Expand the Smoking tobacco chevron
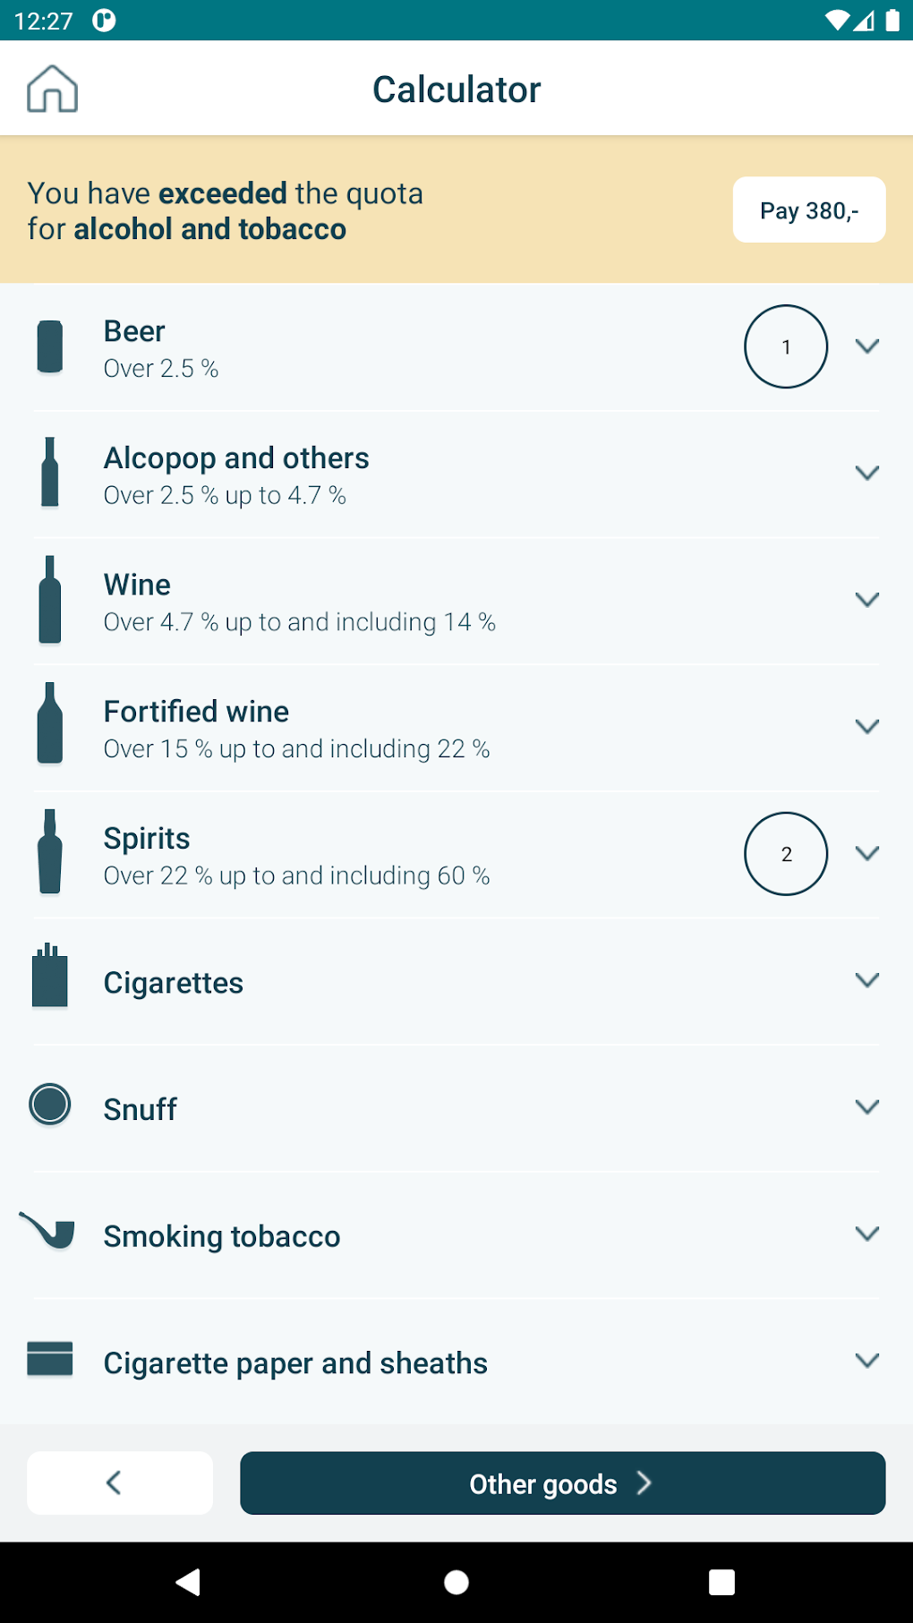Image resolution: width=913 pixels, height=1623 pixels. (866, 1234)
